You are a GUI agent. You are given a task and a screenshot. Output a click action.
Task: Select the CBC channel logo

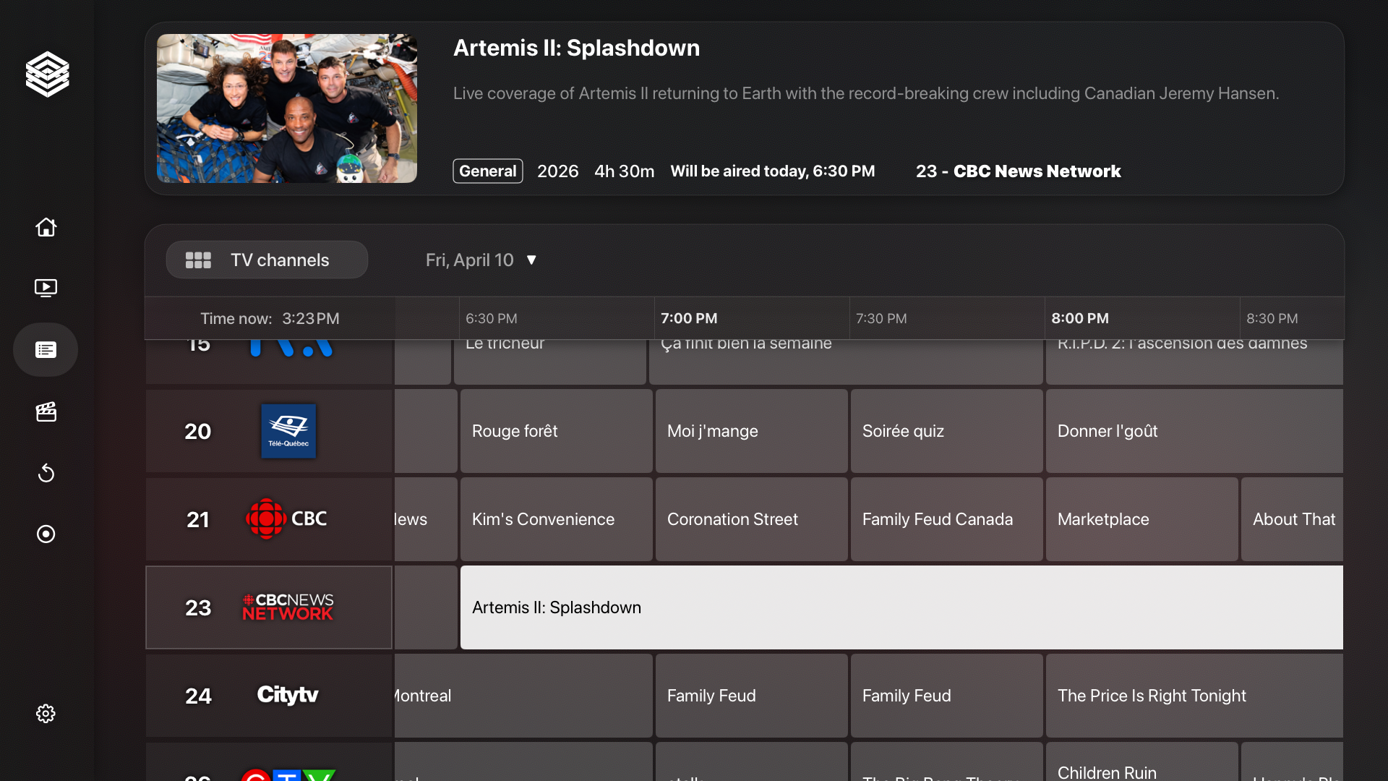(x=286, y=518)
